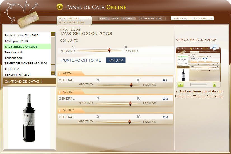Click the Cantidad de Catas header
Screen dimensions: 231x154
tap(29, 81)
